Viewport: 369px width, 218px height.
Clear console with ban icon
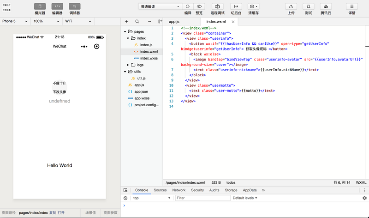125,198
